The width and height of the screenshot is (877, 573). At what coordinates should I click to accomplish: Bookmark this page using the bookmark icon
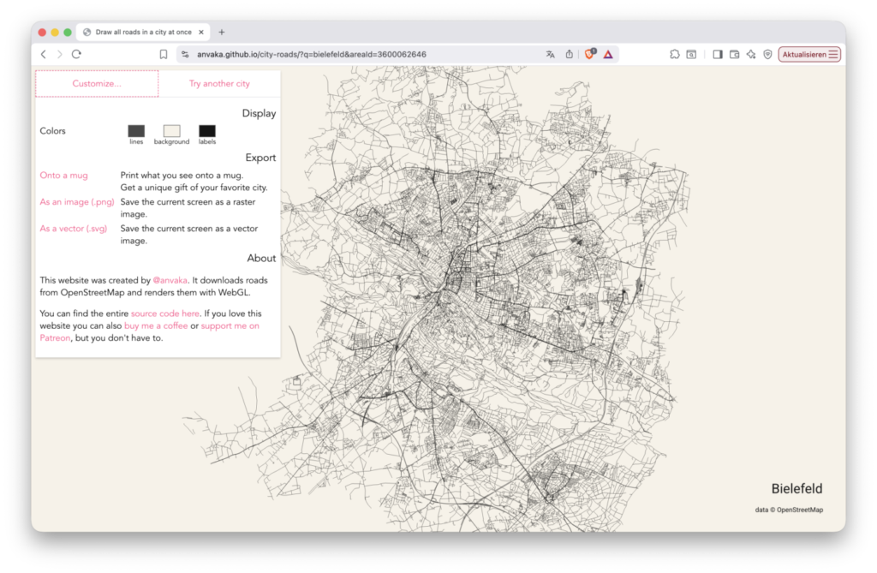point(164,54)
